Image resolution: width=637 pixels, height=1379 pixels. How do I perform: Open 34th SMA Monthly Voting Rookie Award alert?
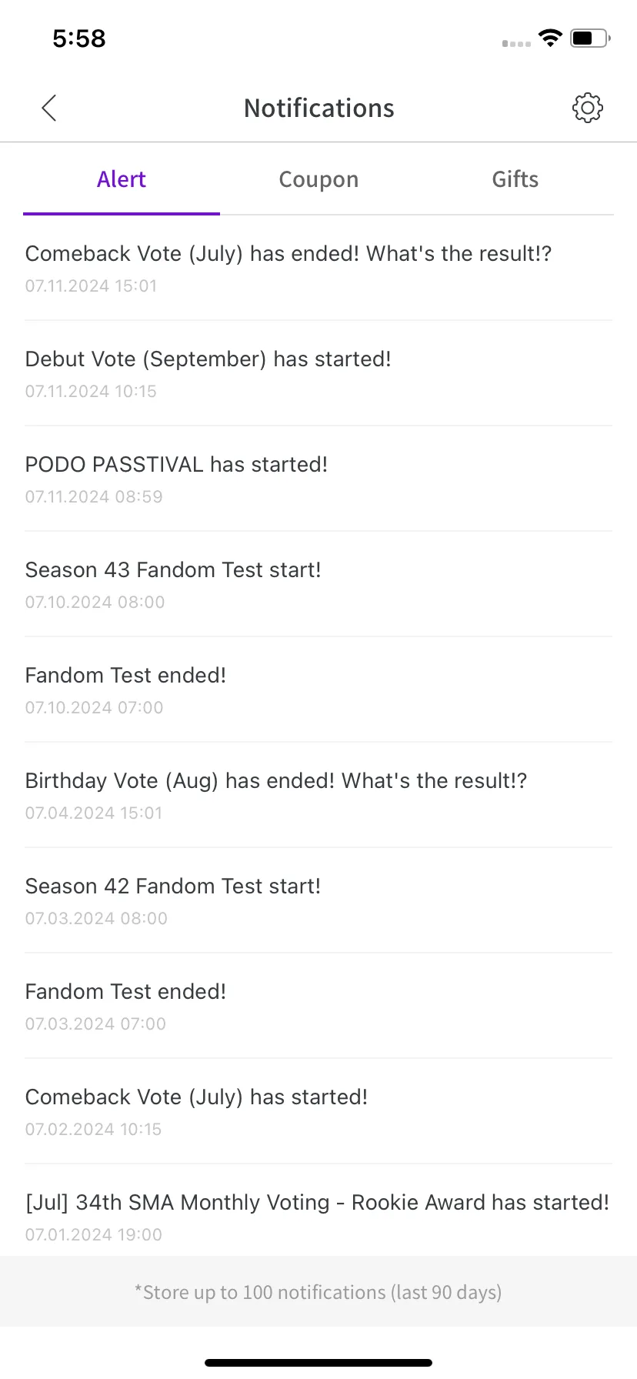click(317, 1214)
